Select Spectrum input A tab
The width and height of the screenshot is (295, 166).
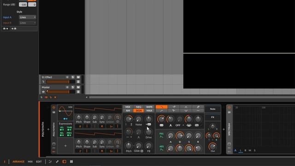[236, 150]
